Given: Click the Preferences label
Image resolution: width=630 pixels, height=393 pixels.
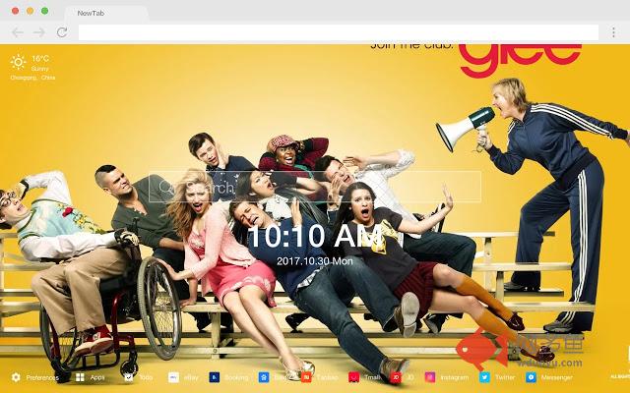Looking at the screenshot, I should point(42,377).
